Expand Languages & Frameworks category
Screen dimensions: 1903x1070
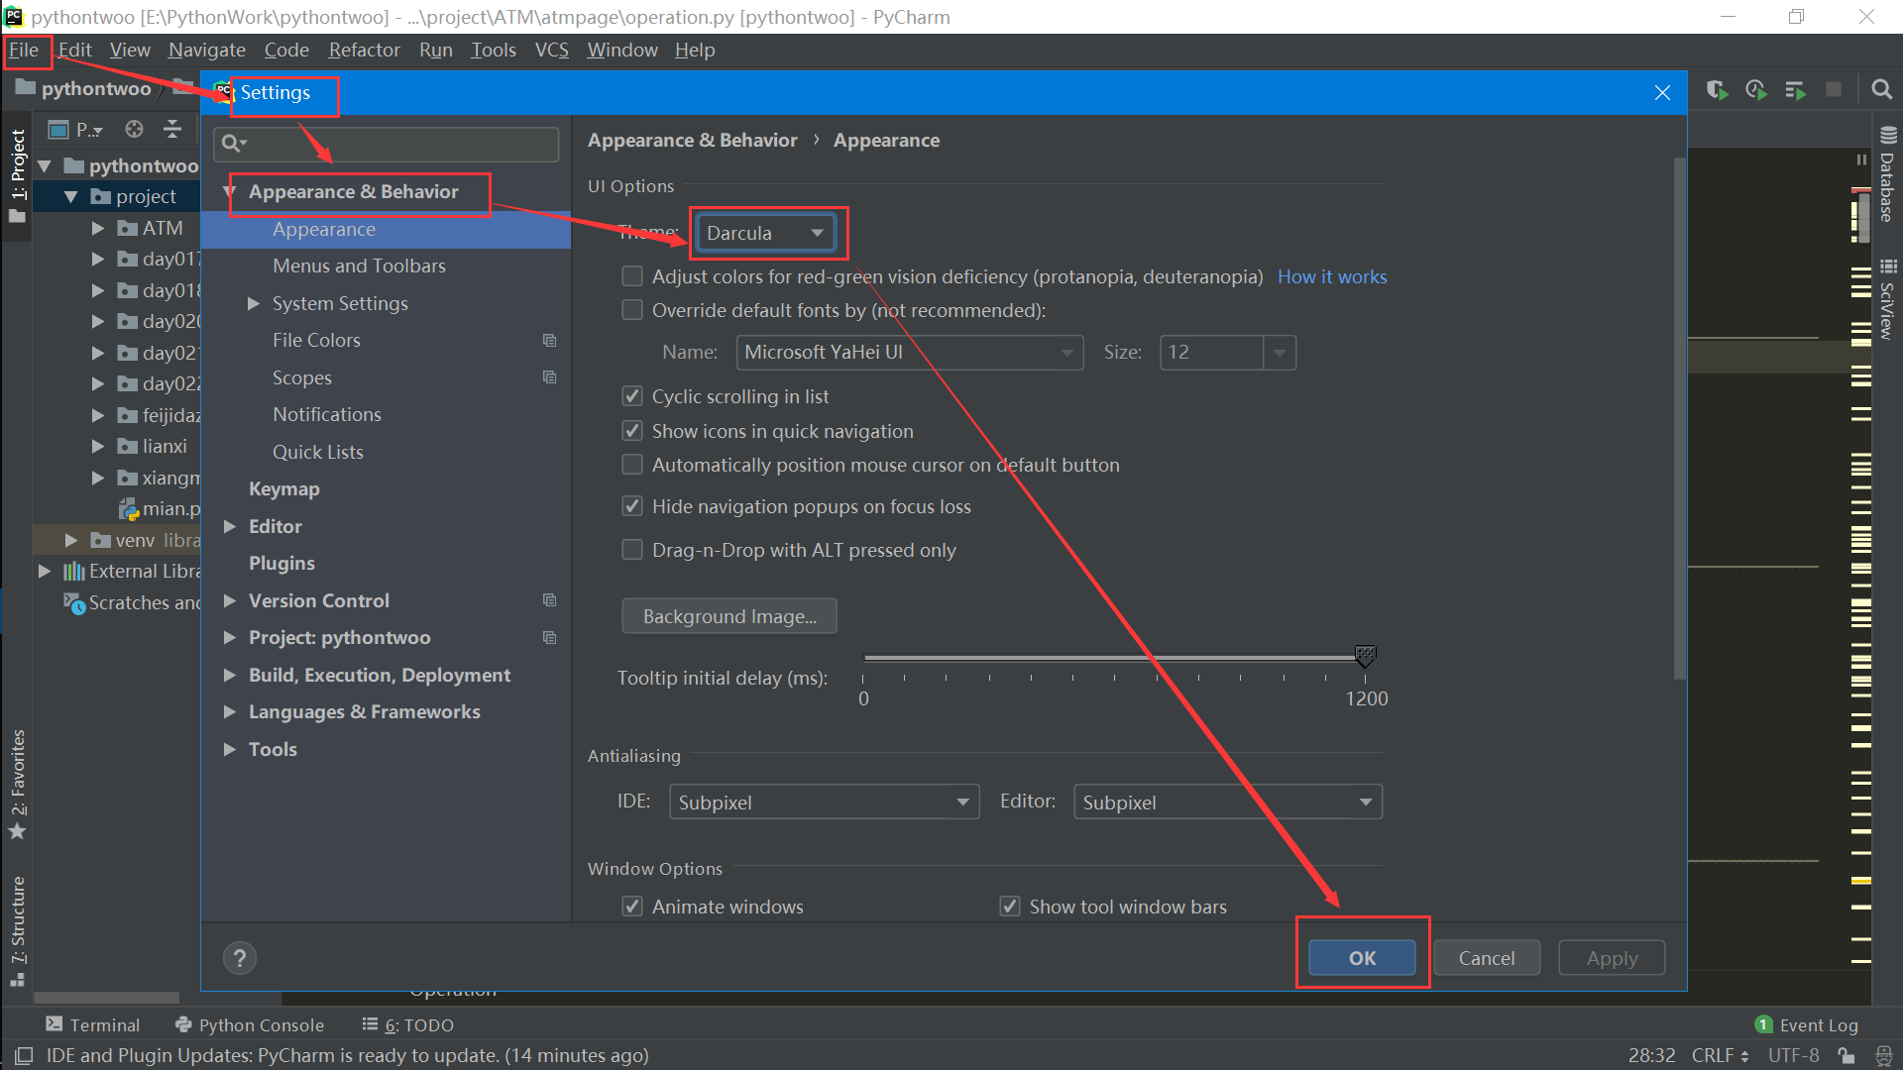pyautogui.click(x=230, y=712)
